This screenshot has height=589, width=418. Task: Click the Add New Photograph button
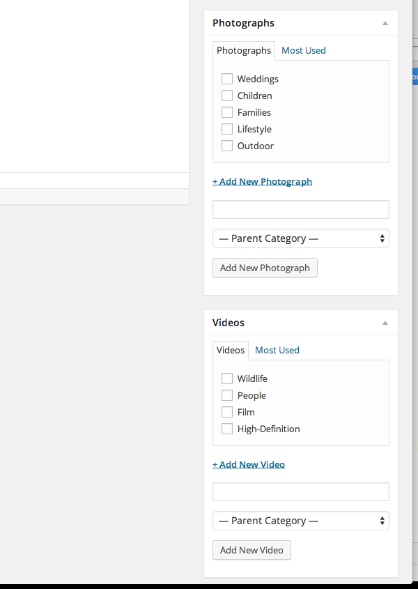(265, 268)
